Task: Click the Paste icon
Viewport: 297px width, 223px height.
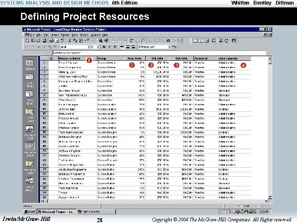Action: tap(81, 40)
